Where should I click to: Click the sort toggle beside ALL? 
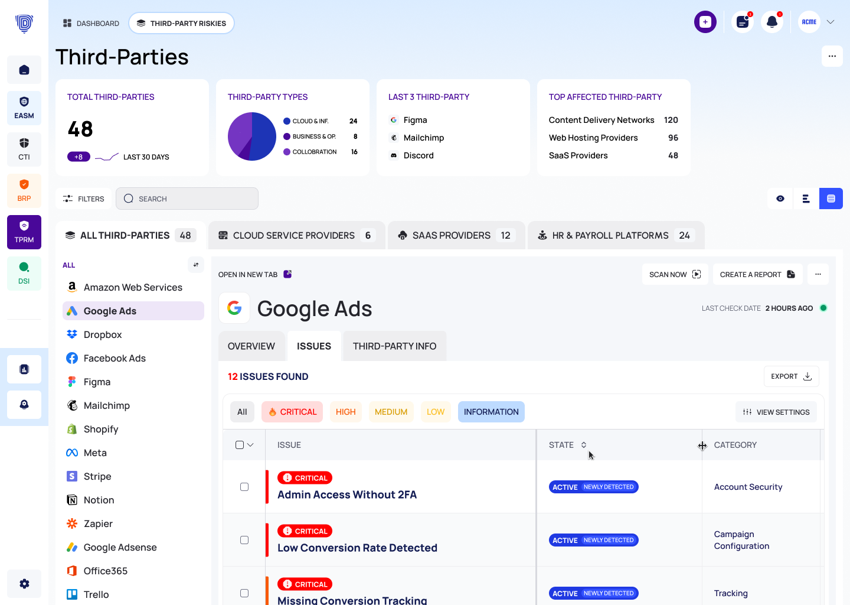[196, 265]
